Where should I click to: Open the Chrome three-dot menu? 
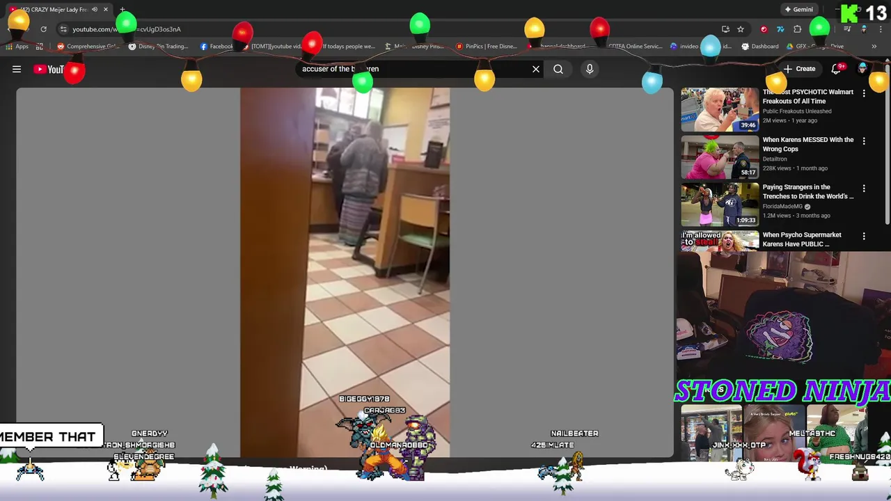pos(881,29)
